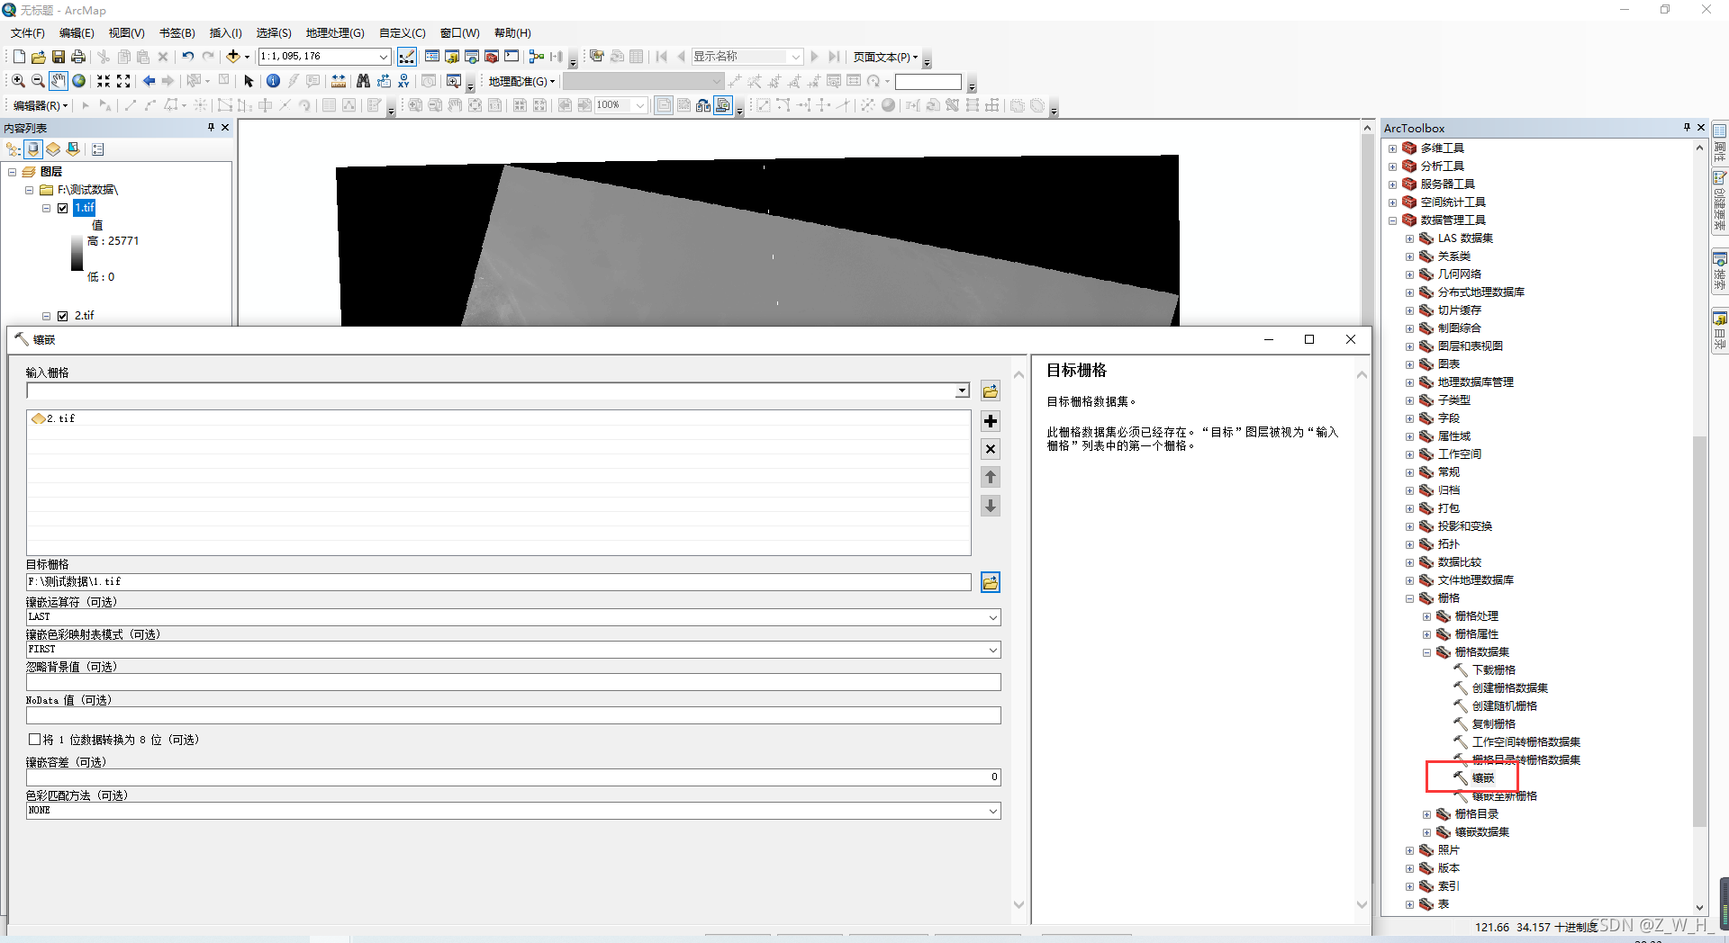This screenshot has height=943, width=1729.
Task: Click the target raster path field
Action: [x=499, y=582]
